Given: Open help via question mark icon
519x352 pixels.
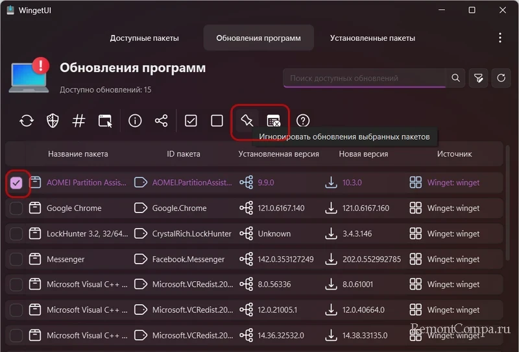Looking at the screenshot, I should (x=303, y=121).
